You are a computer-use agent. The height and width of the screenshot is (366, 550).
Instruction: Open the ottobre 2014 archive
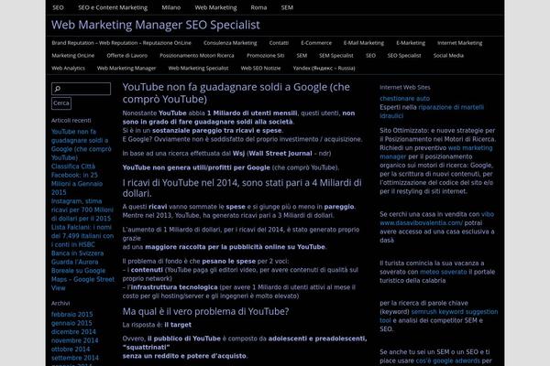71,350
